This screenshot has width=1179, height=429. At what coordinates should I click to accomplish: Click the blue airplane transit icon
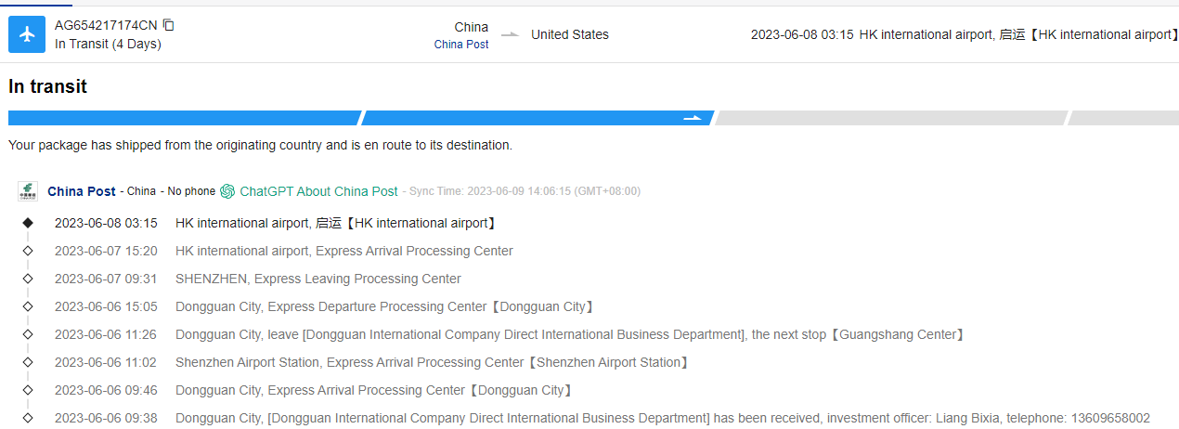pyautogui.click(x=27, y=34)
